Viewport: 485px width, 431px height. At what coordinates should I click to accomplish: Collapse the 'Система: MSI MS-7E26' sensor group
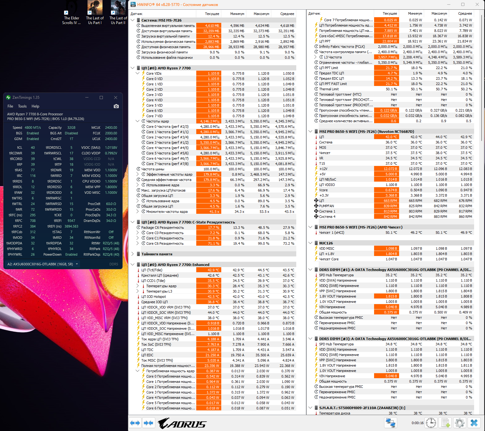(x=132, y=20)
